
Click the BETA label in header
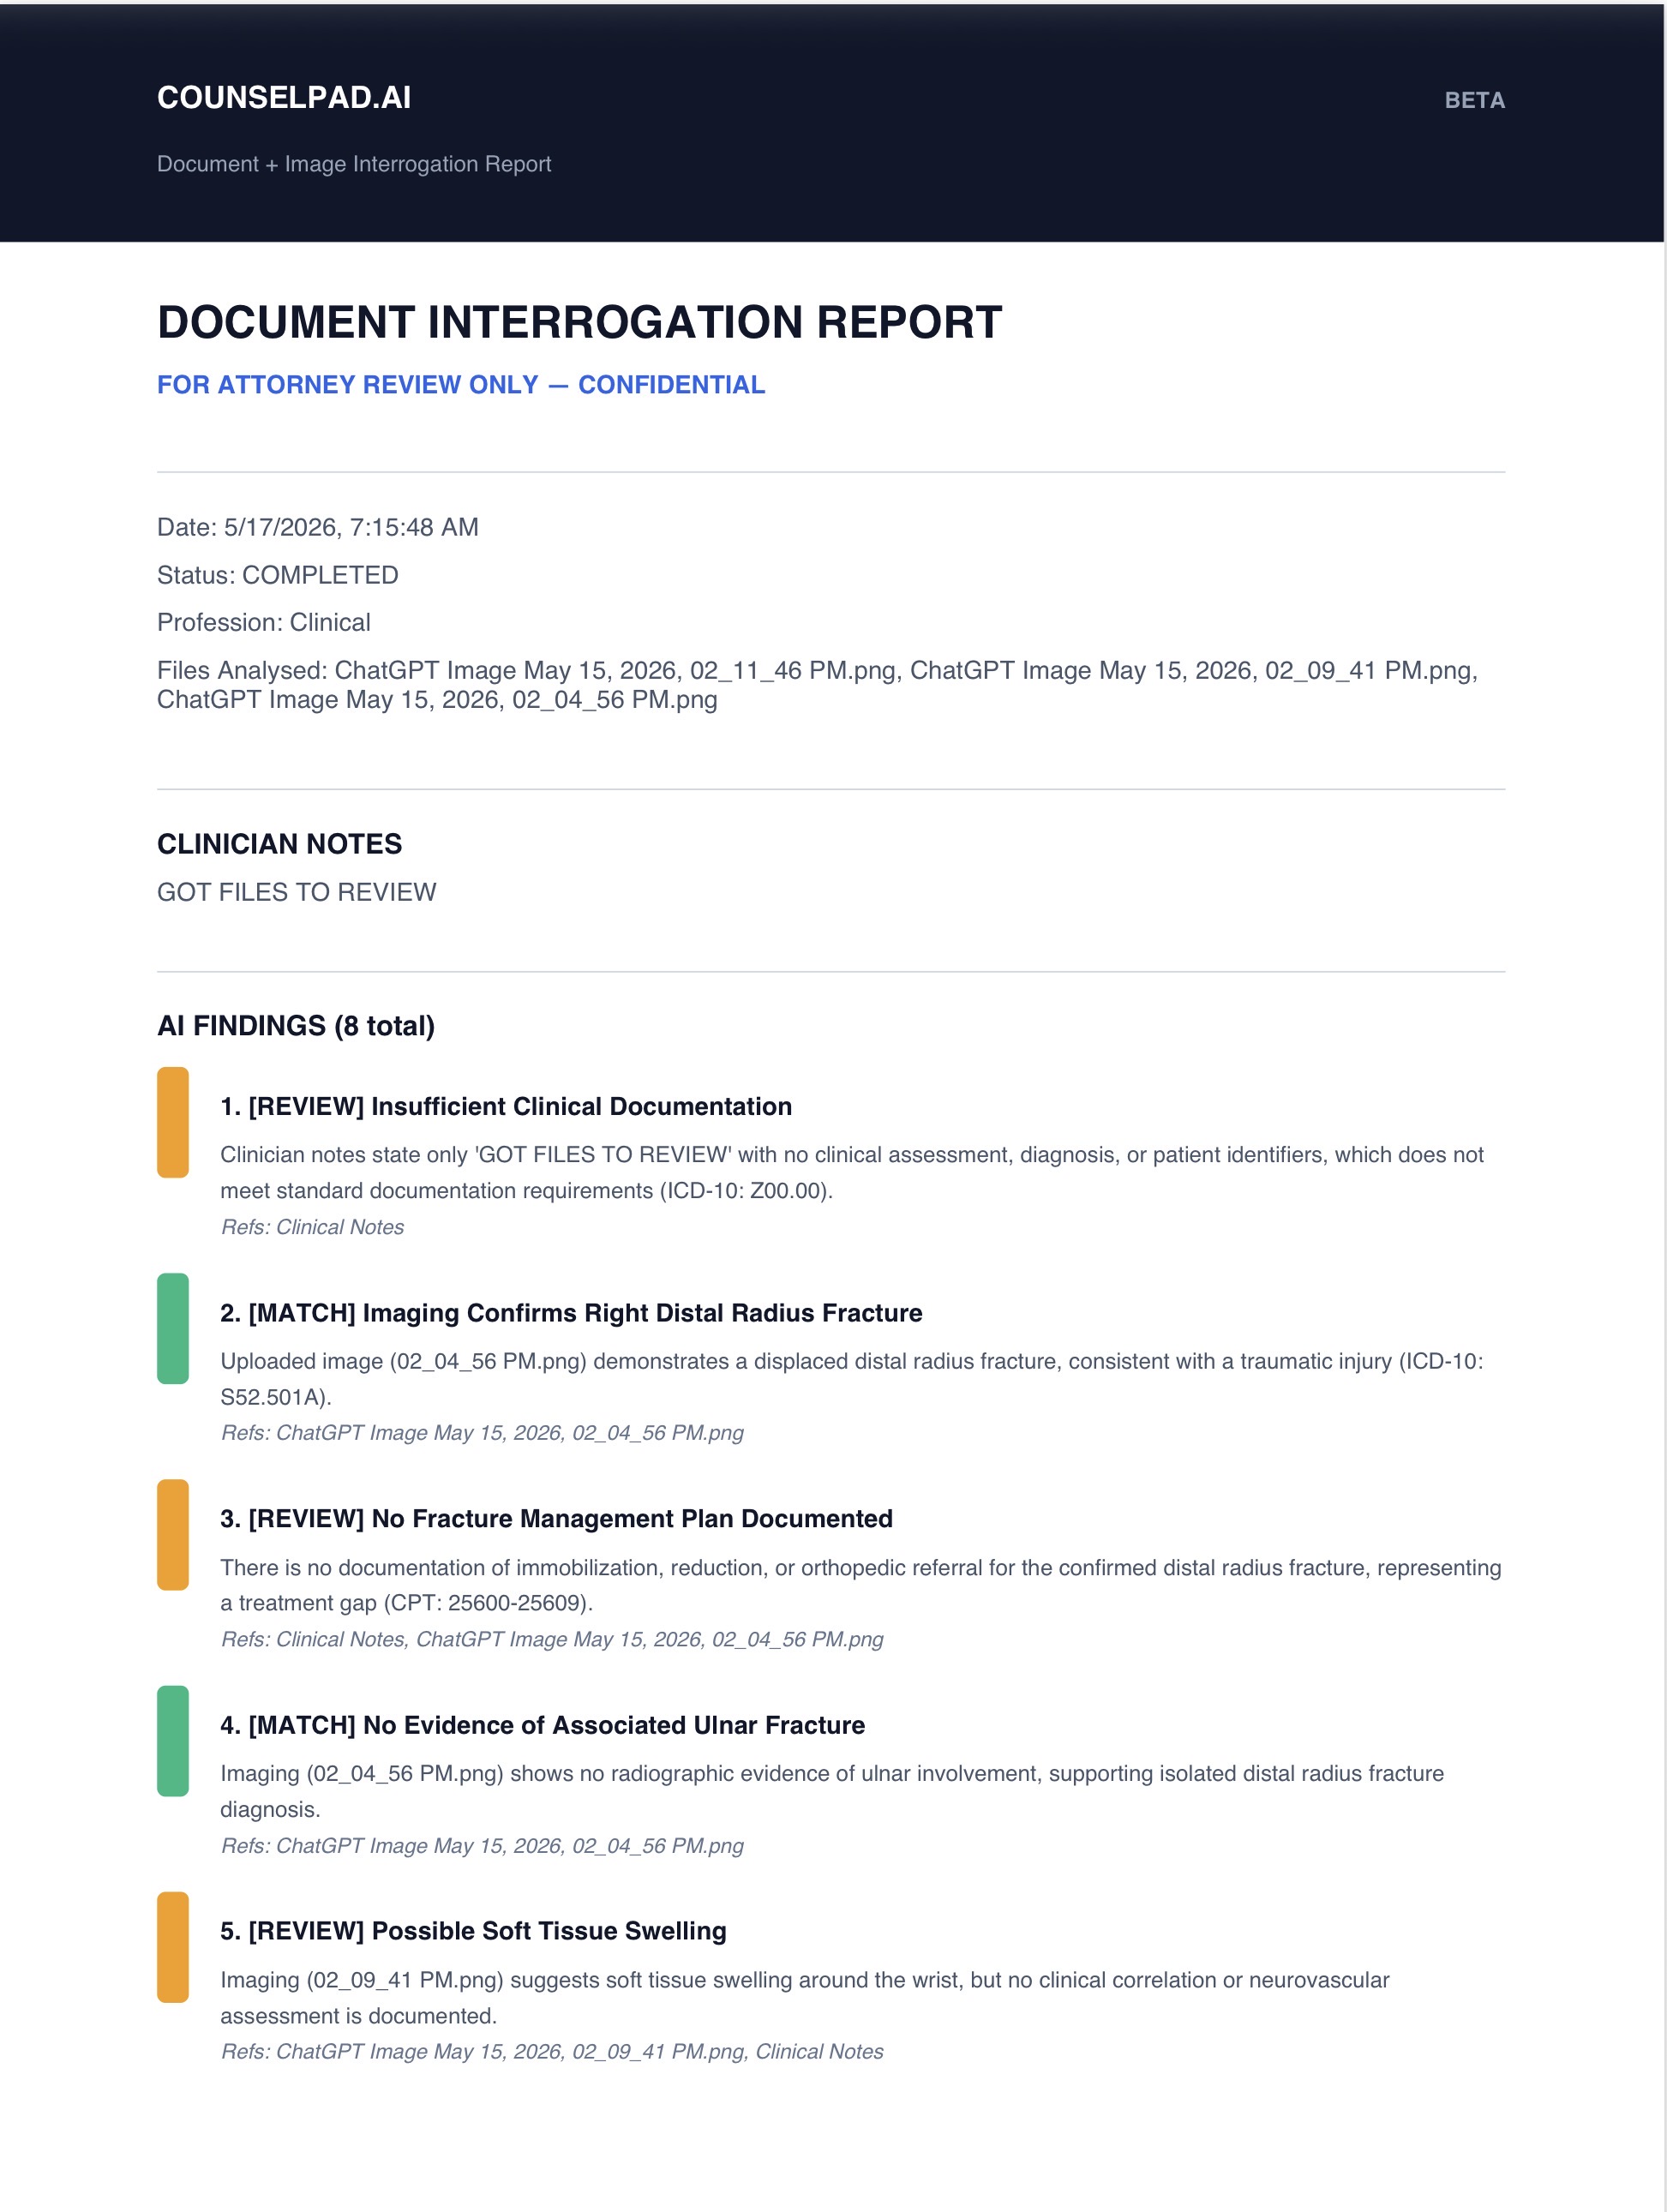pos(1474,100)
